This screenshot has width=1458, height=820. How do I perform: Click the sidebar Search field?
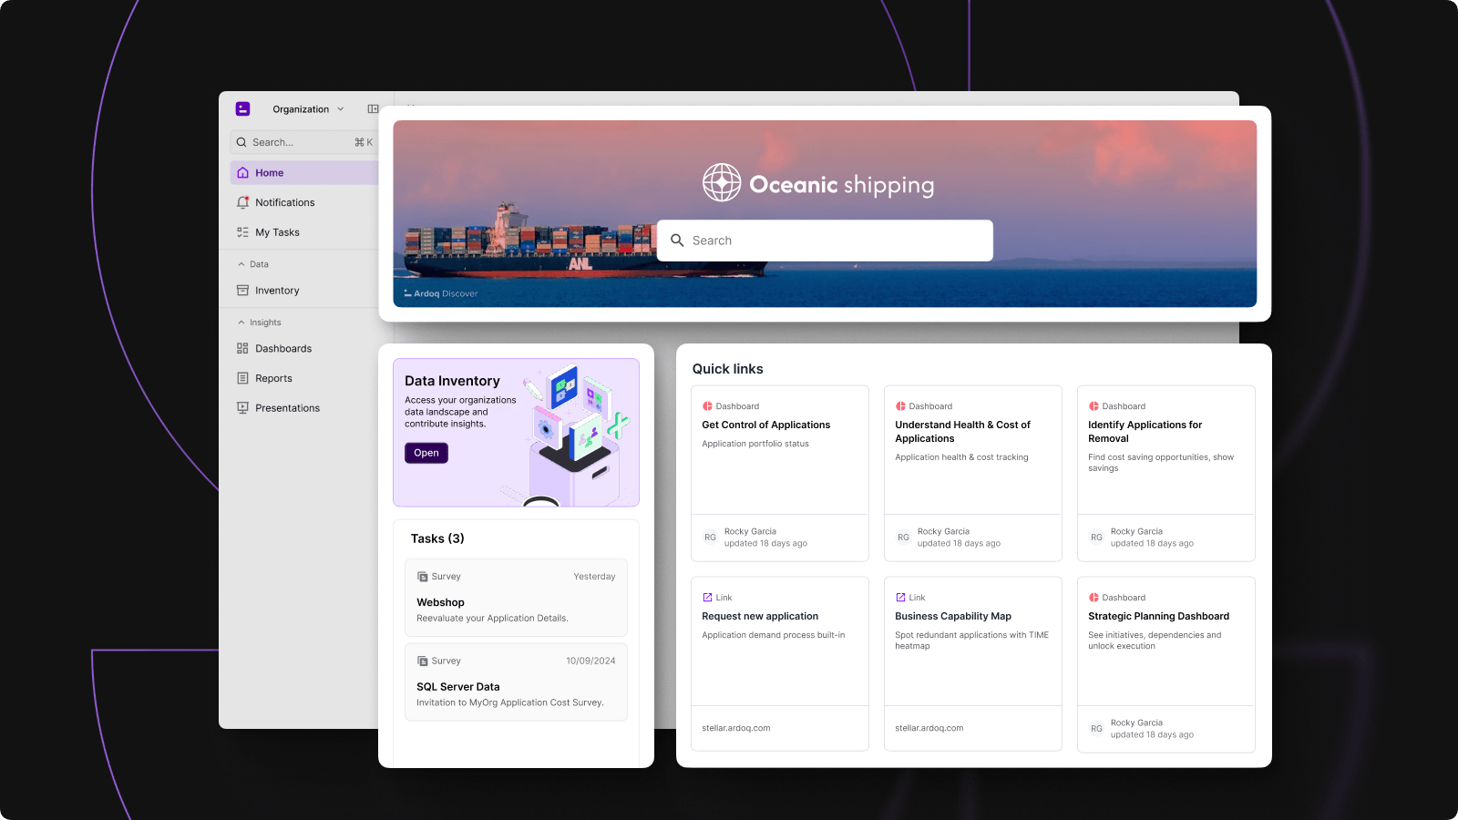click(301, 142)
